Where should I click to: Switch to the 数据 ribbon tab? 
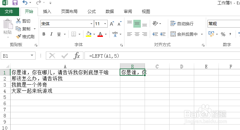tap(110, 12)
